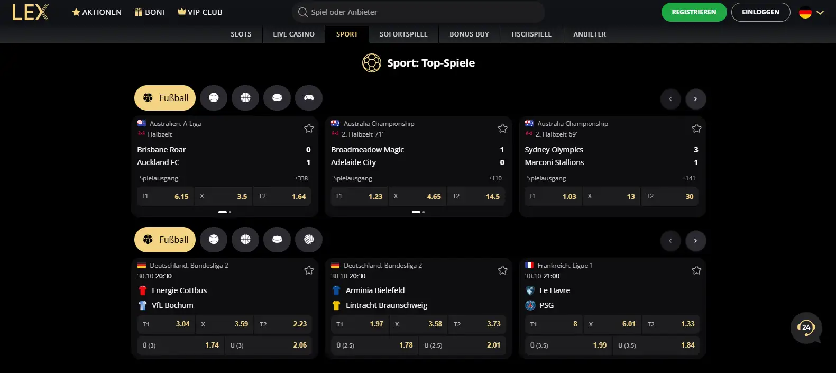Advance live matches carousel with right arrow

click(x=696, y=99)
